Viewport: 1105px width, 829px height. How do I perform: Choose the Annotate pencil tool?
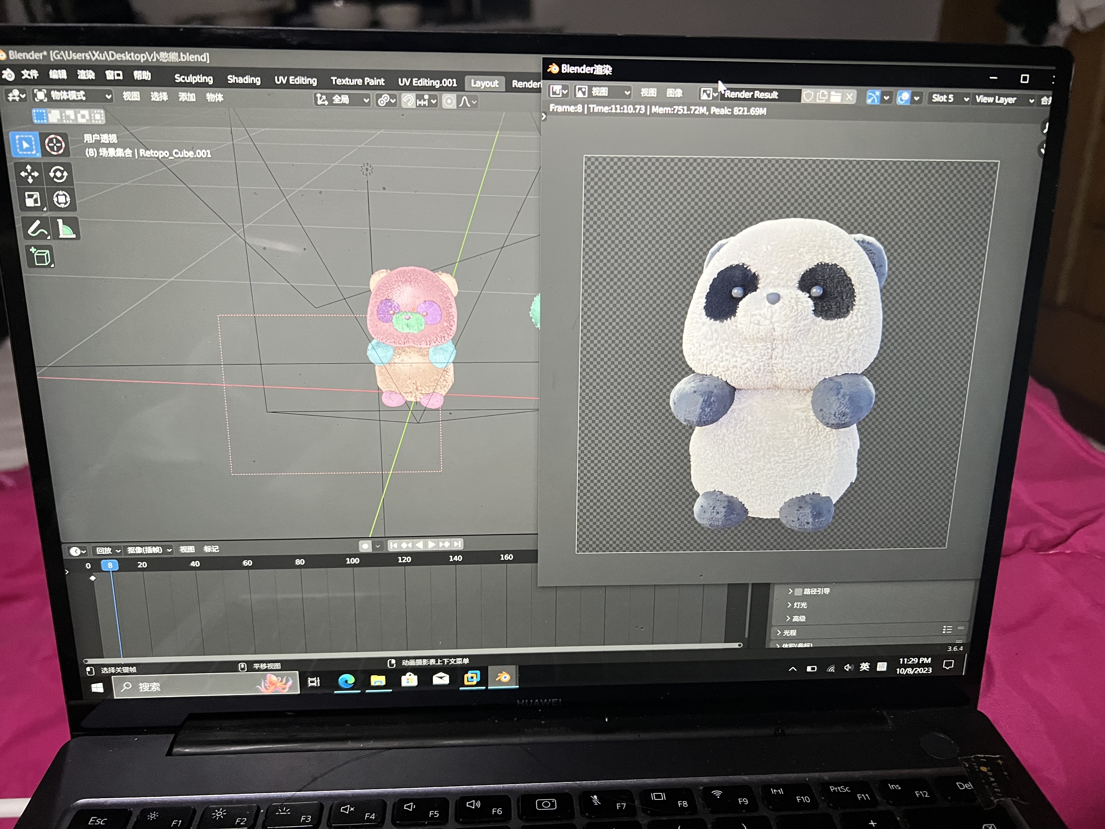(36, 229)
